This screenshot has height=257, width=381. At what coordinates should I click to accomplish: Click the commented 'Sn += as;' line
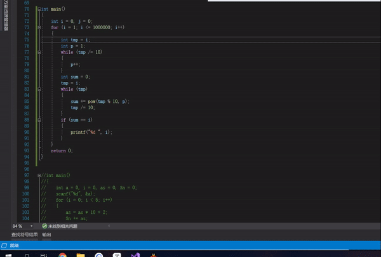(x=76, y=219)
